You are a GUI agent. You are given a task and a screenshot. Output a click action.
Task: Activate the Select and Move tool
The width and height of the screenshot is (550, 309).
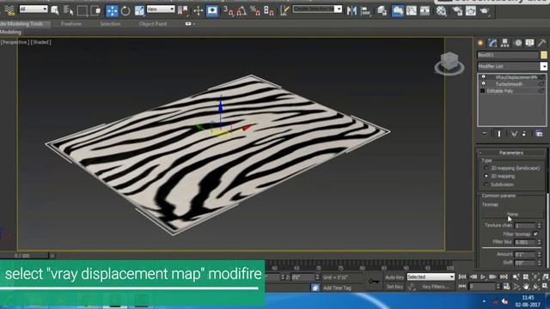(112, 11)
